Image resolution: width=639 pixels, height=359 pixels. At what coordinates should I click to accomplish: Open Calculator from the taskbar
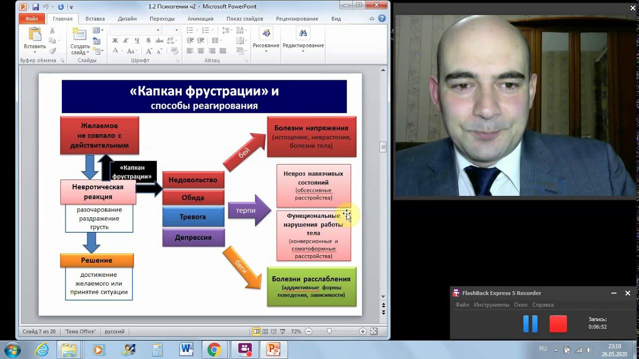(157, 350)
